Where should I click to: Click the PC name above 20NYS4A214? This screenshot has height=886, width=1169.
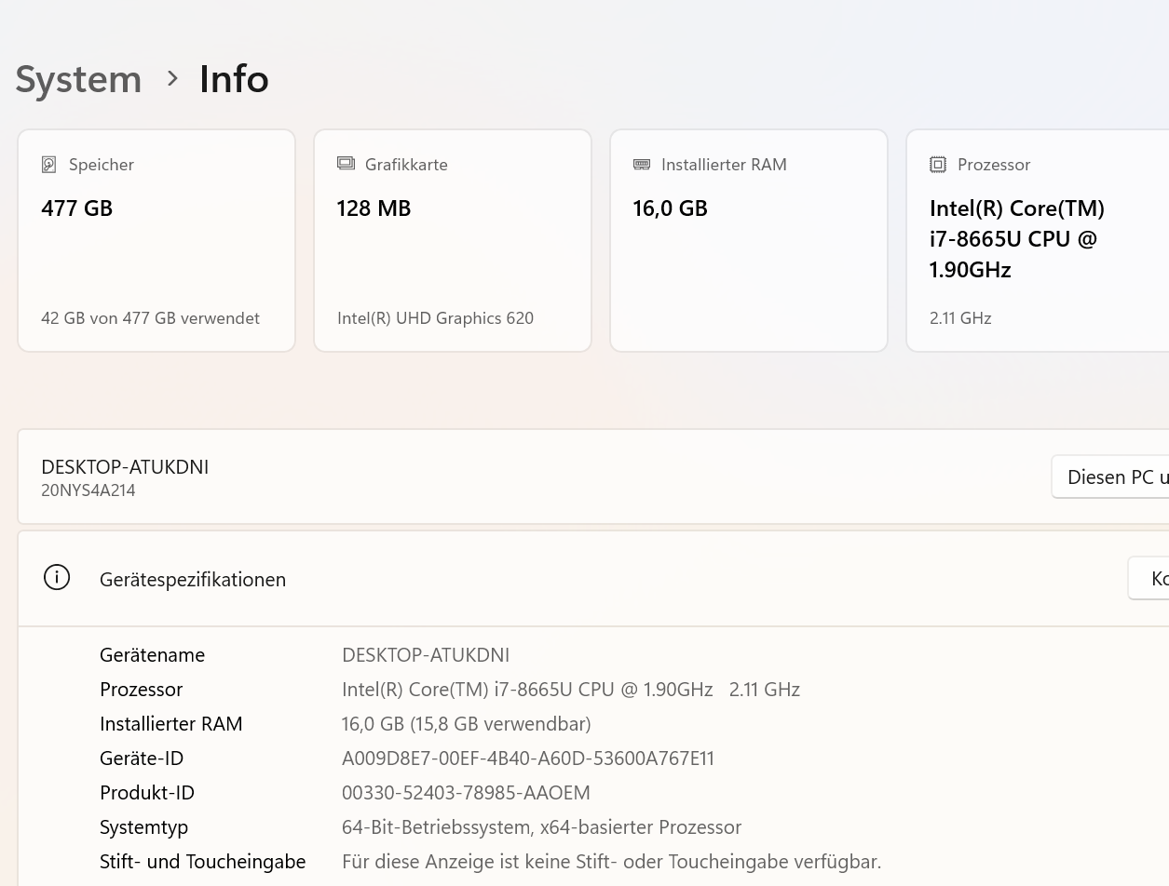125,467
